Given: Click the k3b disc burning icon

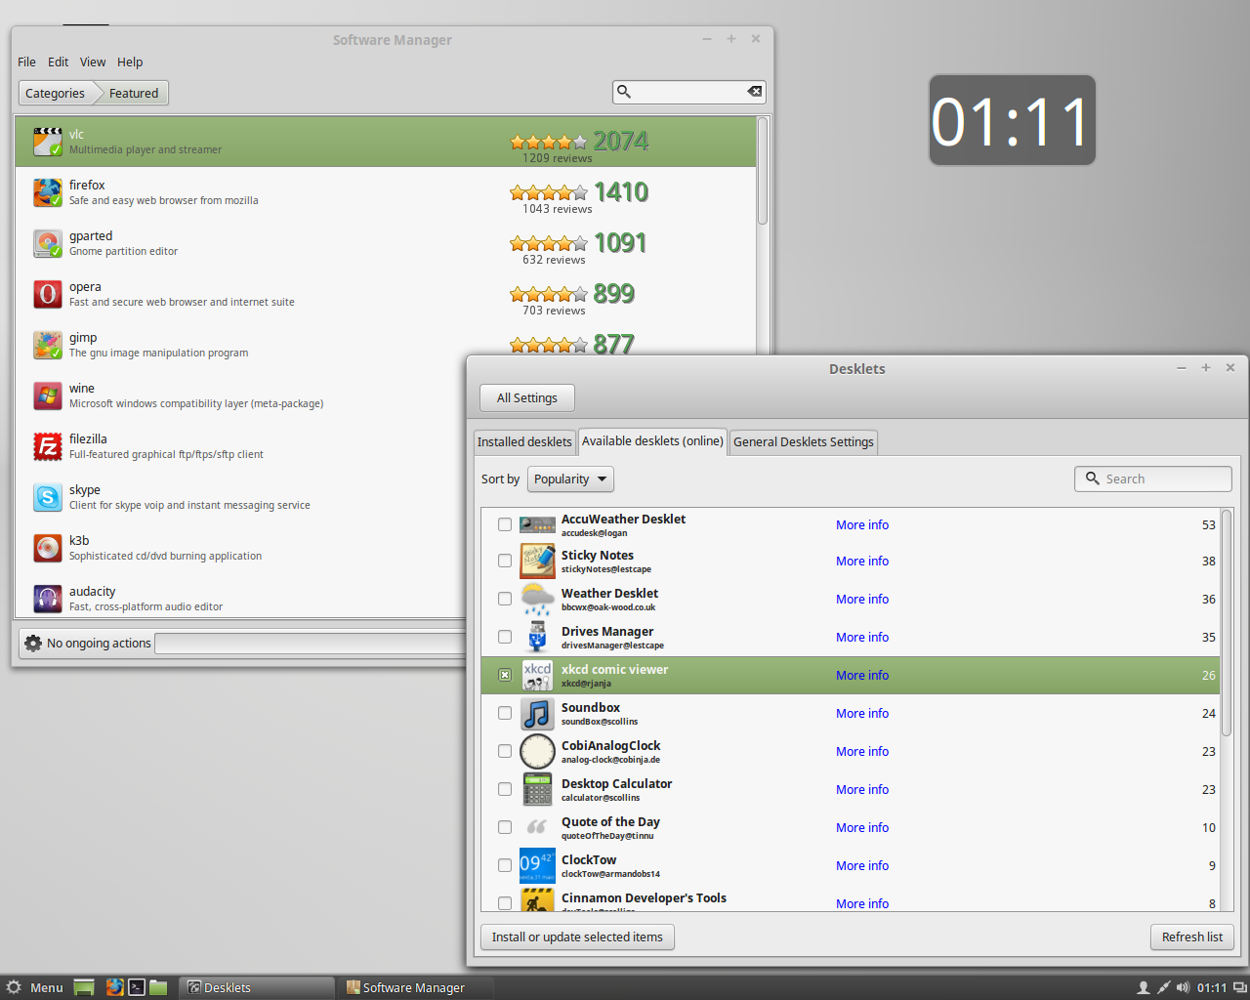Looking at the screenshot, I should pos(48,548).
